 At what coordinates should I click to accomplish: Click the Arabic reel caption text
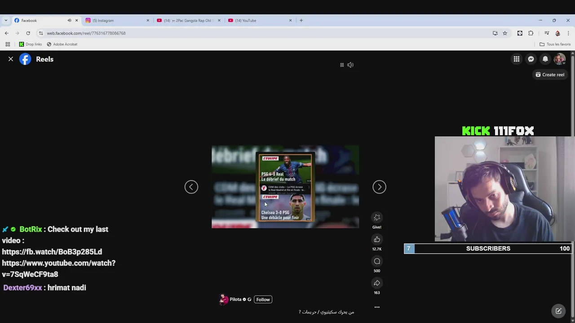(x=327, y=312)
